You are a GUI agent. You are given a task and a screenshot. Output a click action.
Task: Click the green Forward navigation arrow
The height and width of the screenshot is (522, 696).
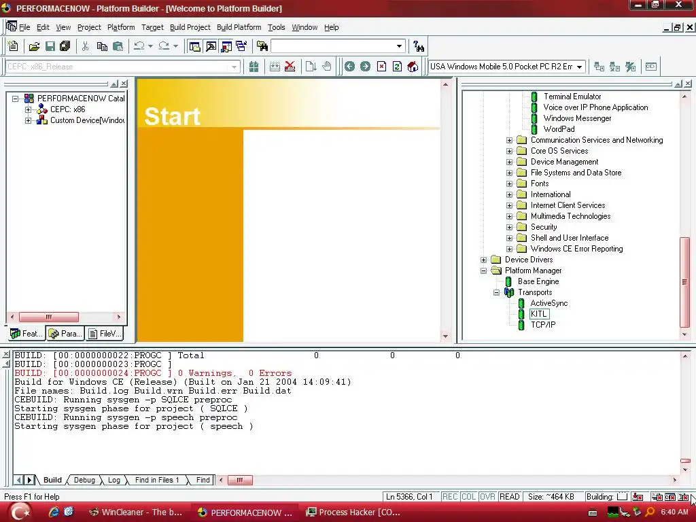pyautogui.click(x=365, y=67)
